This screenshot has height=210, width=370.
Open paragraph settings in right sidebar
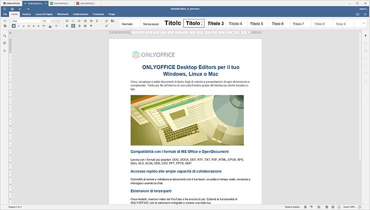click(365, 36)
